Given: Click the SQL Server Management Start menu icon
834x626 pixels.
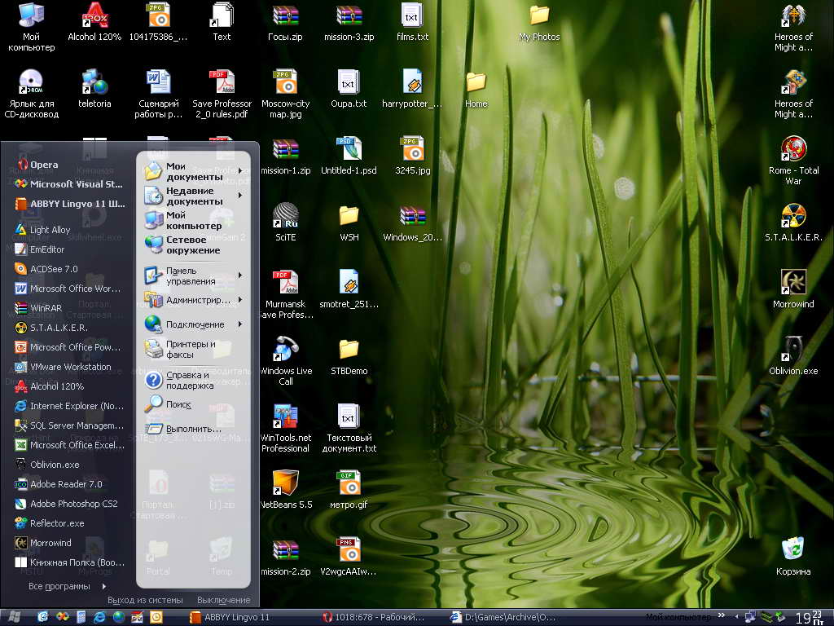Looking at the screenshot, I should 20,425.
